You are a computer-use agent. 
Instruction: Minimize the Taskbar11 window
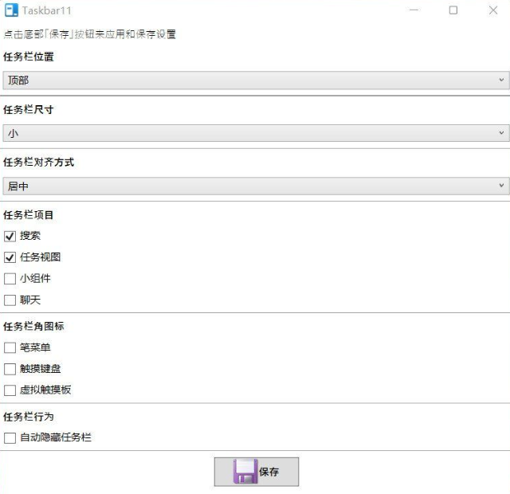tap(414, 10)
